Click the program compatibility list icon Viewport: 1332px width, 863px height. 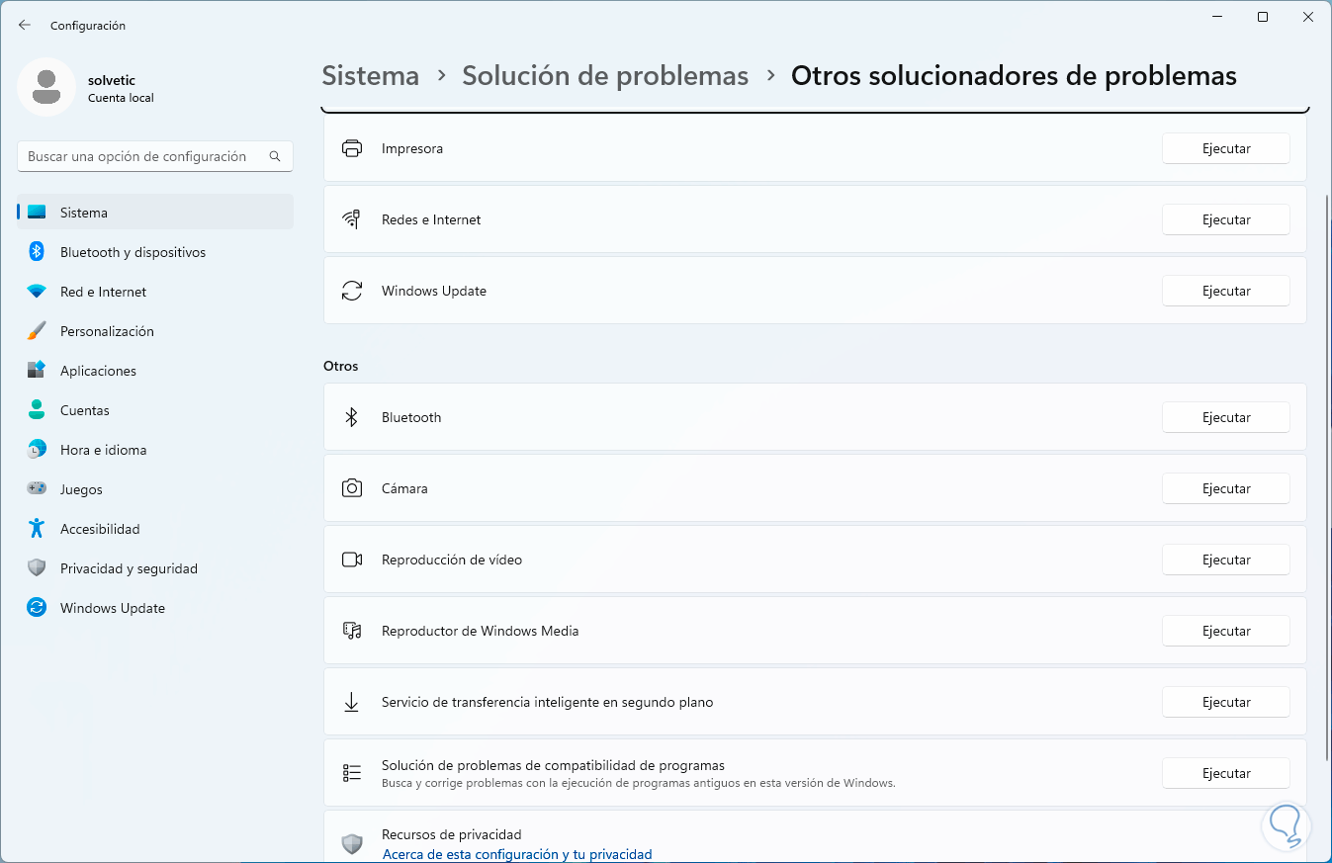click(x=352, y=773)
